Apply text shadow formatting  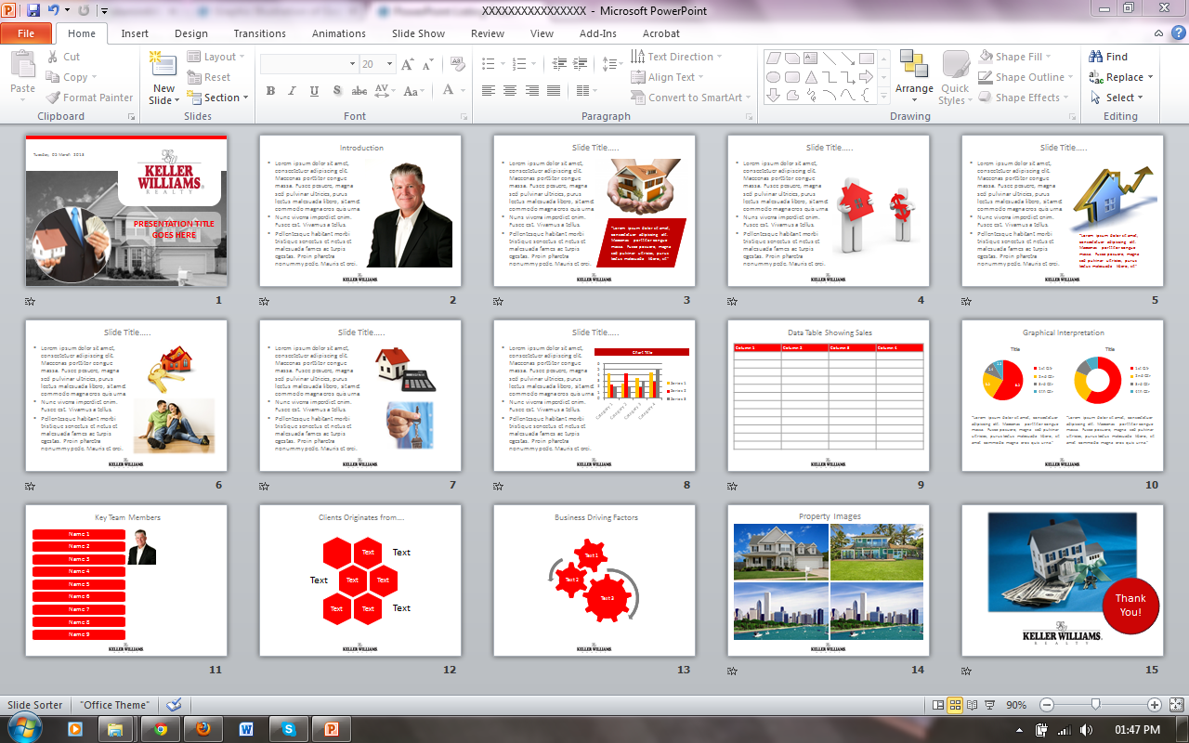337,91
